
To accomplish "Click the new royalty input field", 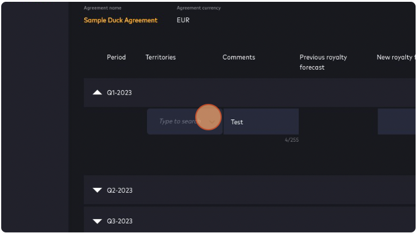I will coord(396,121).
